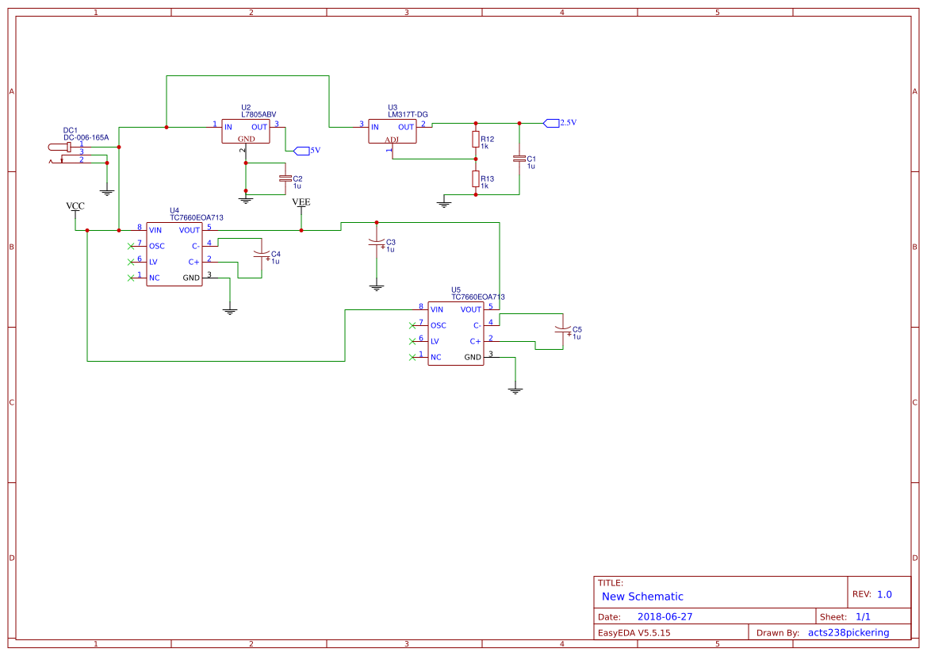Viewport: 927px width, 656px height.
Task: Click resistor R12 symbol
Action: (x=476, y=140)
